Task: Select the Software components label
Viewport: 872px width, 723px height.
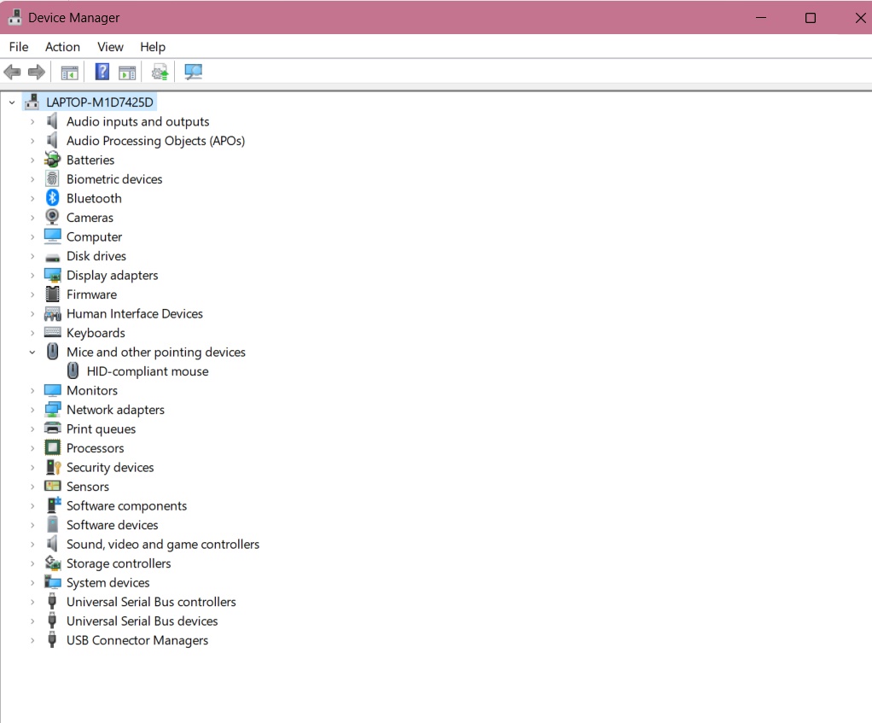Action: click(127, 505)
